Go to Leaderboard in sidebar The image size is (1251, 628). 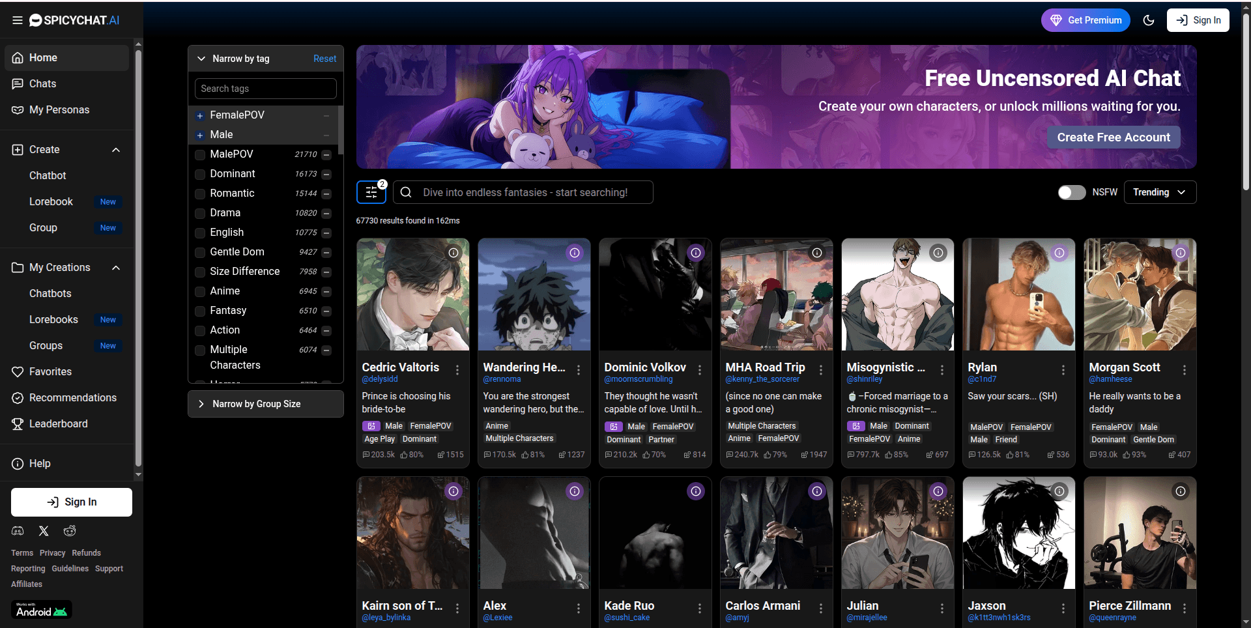click(58, 423)
